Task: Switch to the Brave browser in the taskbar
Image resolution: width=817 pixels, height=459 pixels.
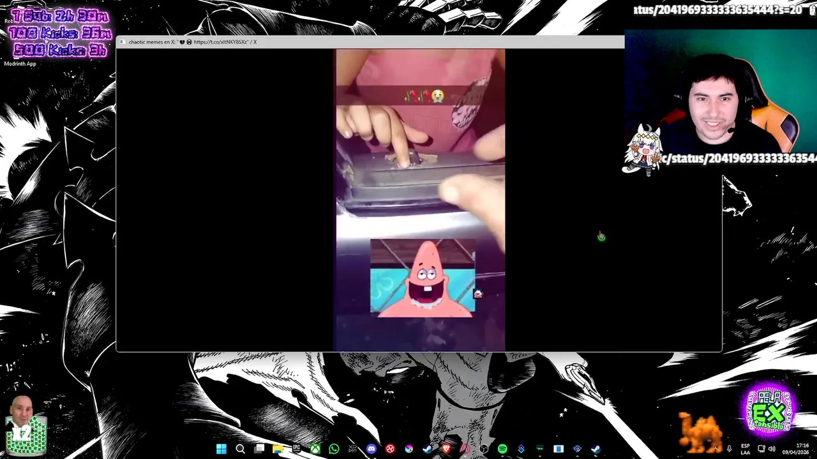Action: tap(446, 449)
